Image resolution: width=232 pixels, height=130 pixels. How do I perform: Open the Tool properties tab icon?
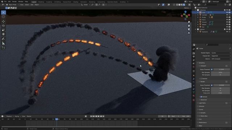194,49
